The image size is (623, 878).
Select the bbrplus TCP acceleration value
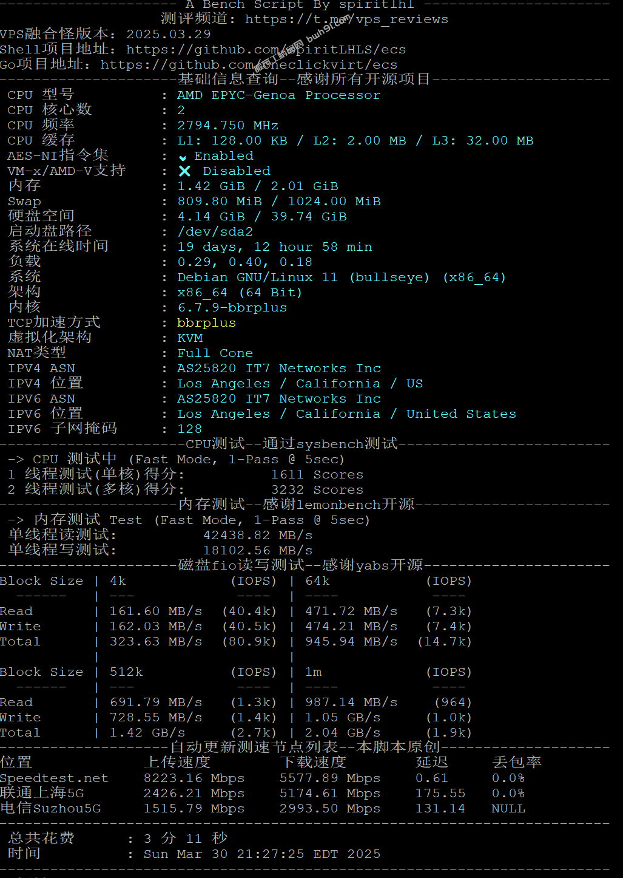(x=207, y=323)
